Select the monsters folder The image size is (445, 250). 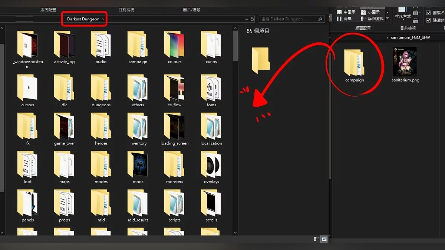[x=175, y=167]
